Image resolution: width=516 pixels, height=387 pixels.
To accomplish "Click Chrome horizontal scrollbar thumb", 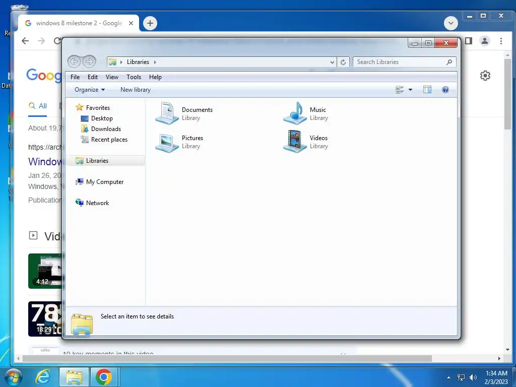I will [x=227, y=358].
